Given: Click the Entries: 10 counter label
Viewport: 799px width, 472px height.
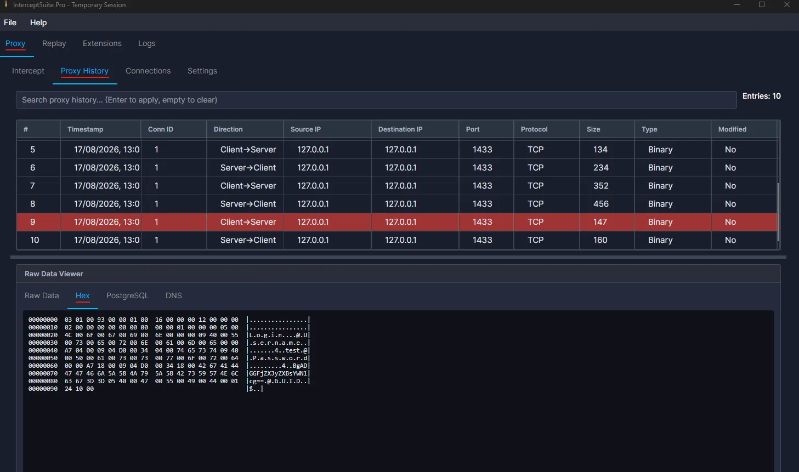Looking at the screenshot, I should tap(762, 96).
